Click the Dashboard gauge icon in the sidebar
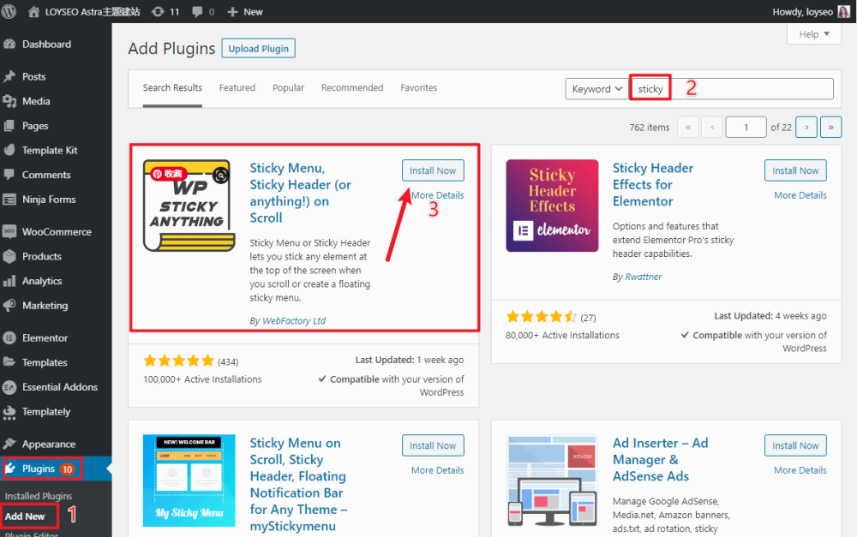The height and width of the screenshot is (537, 857). [x=9, y=45]
